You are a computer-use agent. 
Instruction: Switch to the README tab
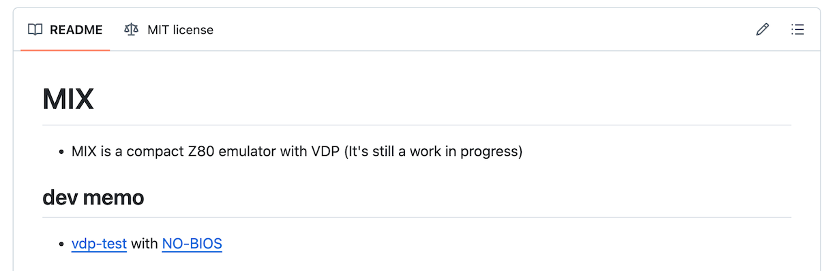65,29
